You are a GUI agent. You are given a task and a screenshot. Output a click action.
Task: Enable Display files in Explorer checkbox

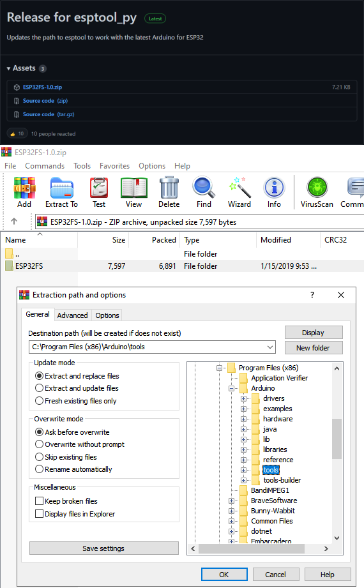click(39, 514)
